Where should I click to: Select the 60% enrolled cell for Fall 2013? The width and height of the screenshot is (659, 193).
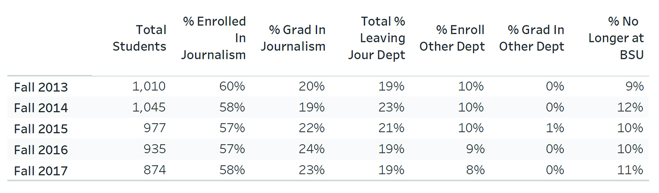click(232, 87)
